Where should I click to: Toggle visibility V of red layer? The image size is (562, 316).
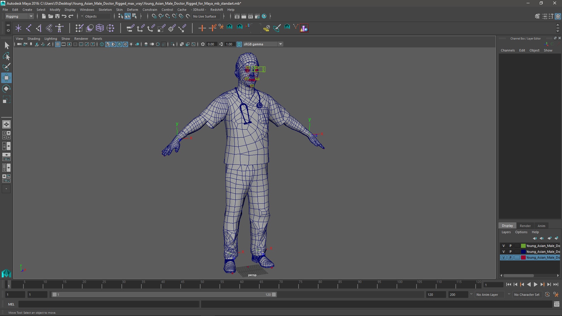pyautogui.click(x=503, y=257)
